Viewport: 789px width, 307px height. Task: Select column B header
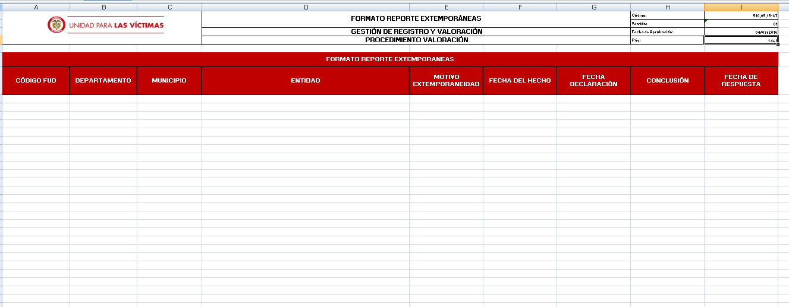103,7
